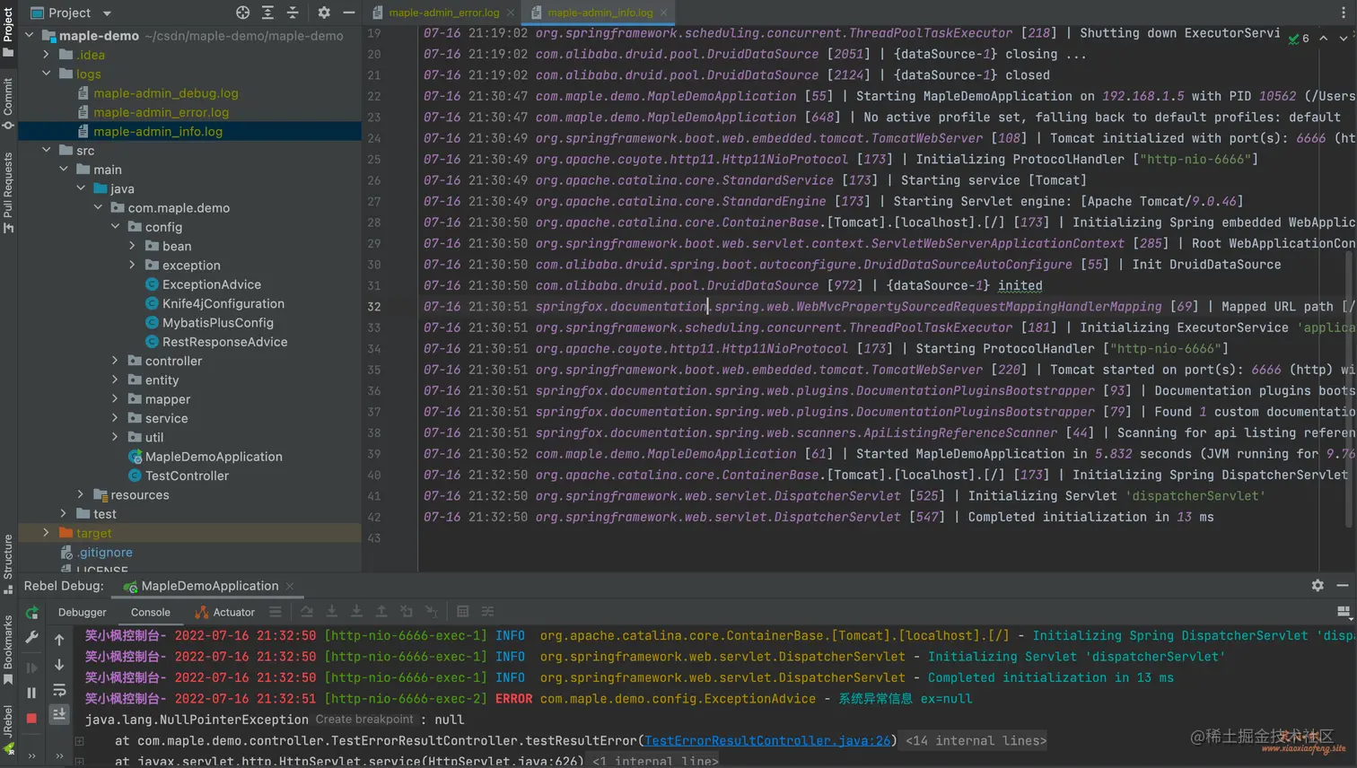Click the Step Out icon
The height and width of the screenshot is (768, 1357).
(x=381, y=612)
